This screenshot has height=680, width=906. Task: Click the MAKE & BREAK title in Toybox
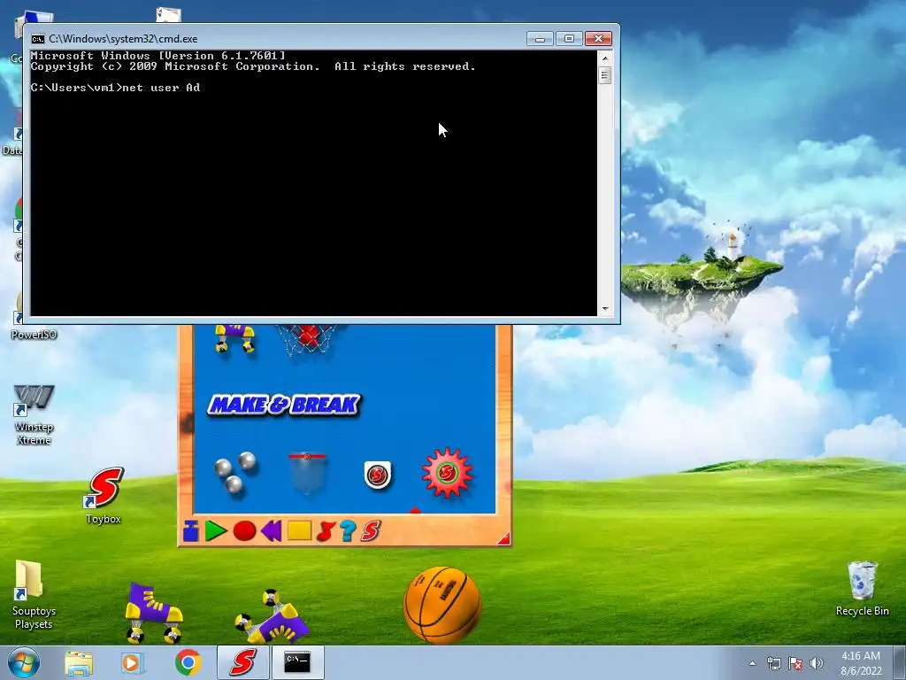click(283, 405)
